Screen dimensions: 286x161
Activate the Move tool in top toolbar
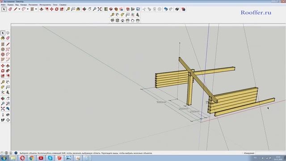coord(52,9)
